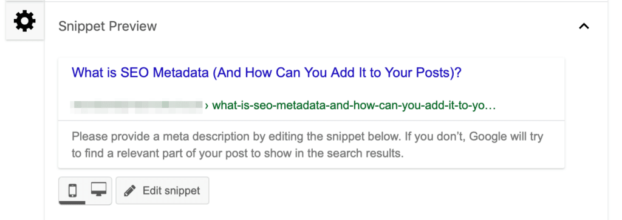Open the Edit snippet button label

pyautogui.click(x=171, y=191)
